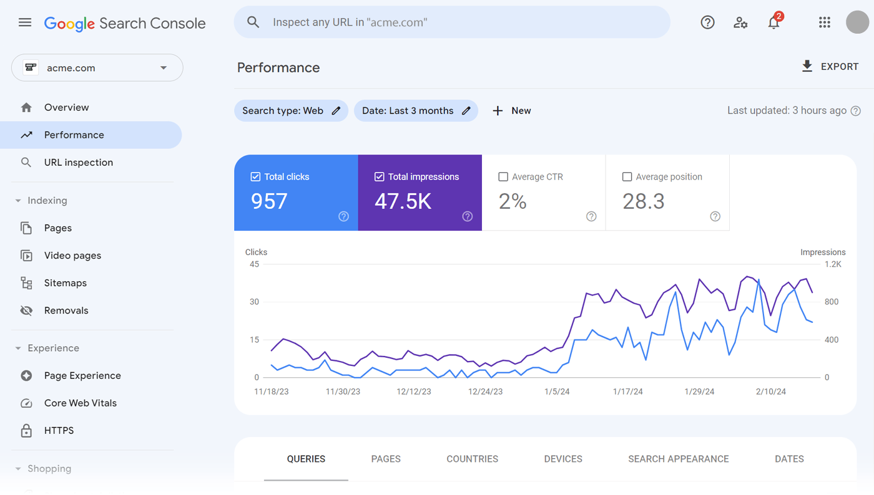Expand the Shopping section
Screen dimensions: 874x495
pyautogui.click(x=17, y=468)
